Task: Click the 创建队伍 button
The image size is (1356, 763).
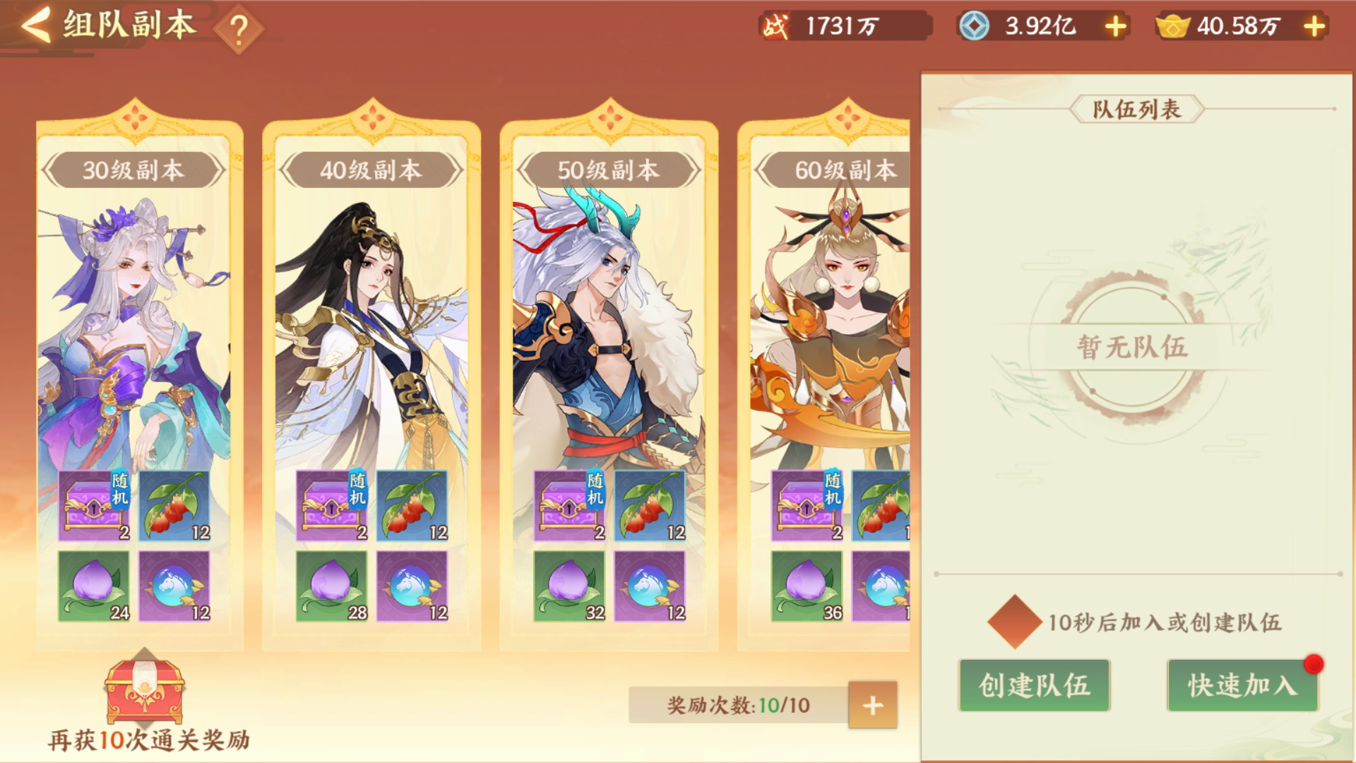Action: (1035, 685)
